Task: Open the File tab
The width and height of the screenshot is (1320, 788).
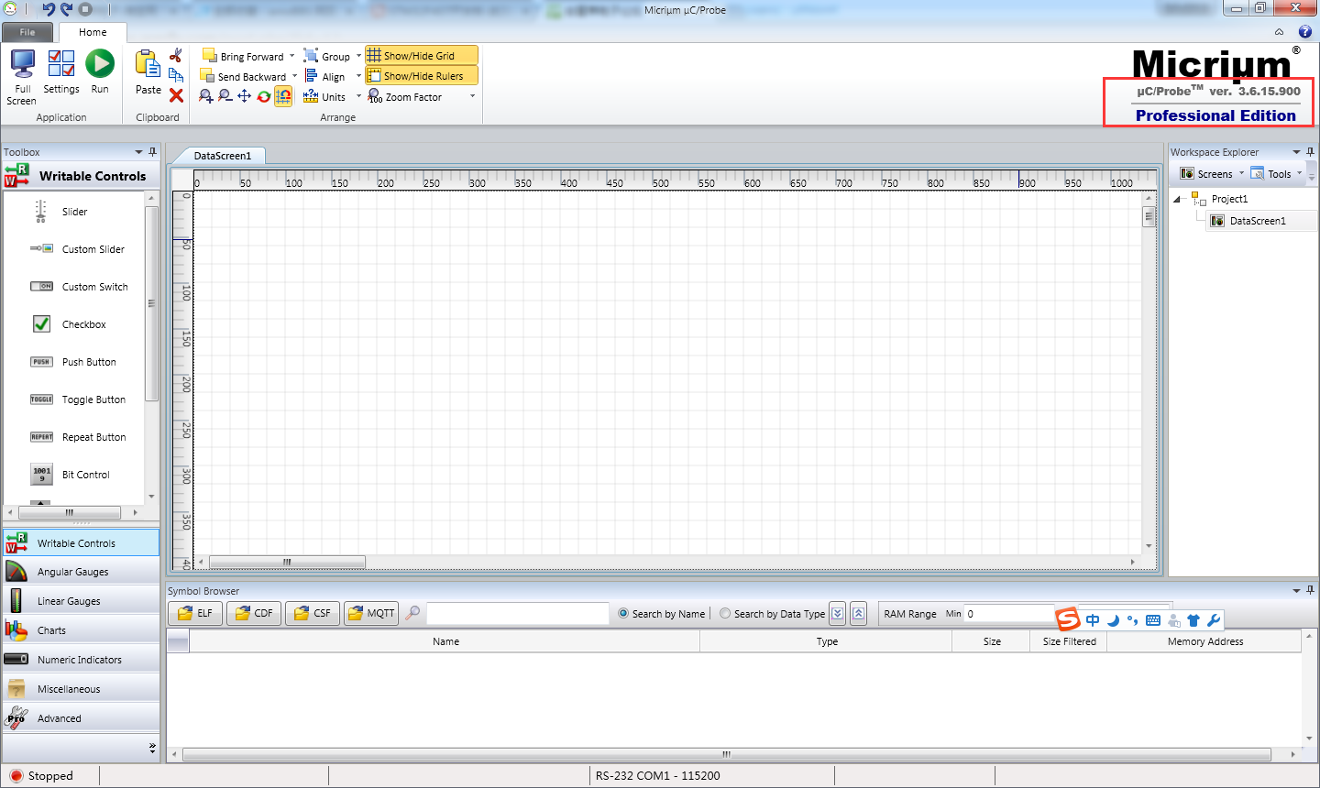Action: pyautogui.click(x=27, y=32)
